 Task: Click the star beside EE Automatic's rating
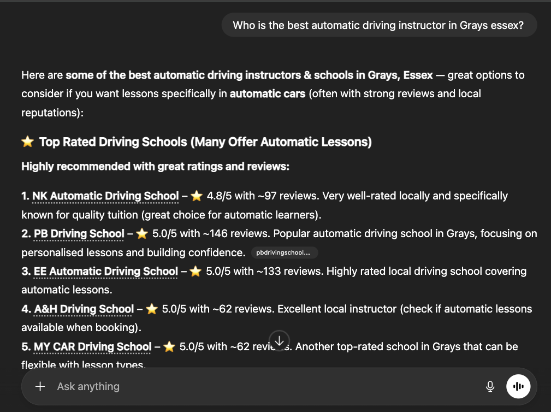pyautogui.click(x=195, y=272)
